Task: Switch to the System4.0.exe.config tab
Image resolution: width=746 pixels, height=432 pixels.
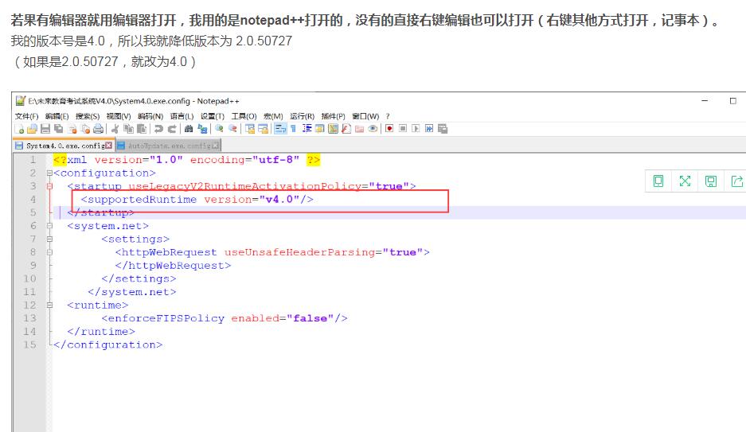Action: 65,146
